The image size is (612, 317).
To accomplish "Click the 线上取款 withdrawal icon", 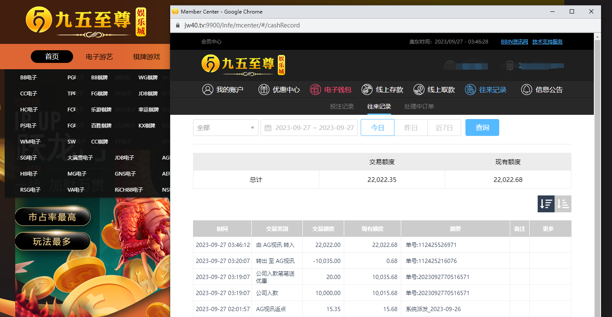I will [419, 89].
